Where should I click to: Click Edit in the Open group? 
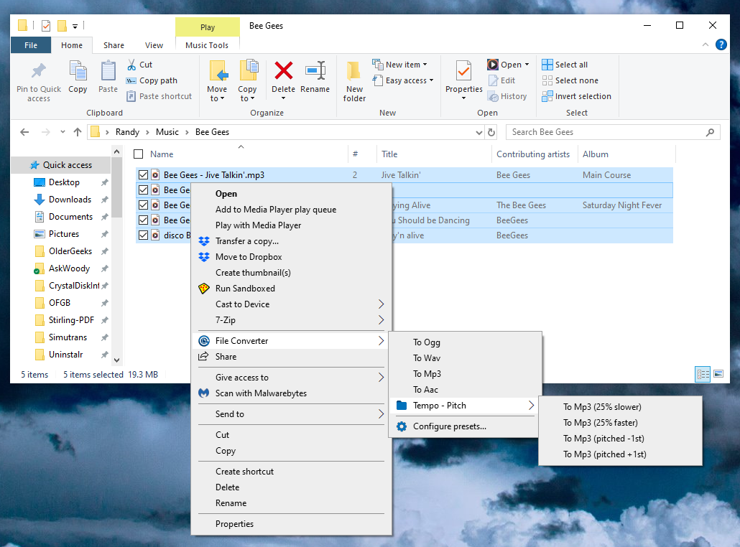(501, 80)
